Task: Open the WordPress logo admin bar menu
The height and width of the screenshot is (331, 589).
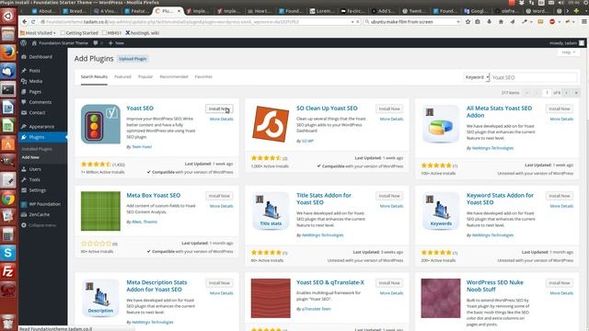Action: click(24, 43)
